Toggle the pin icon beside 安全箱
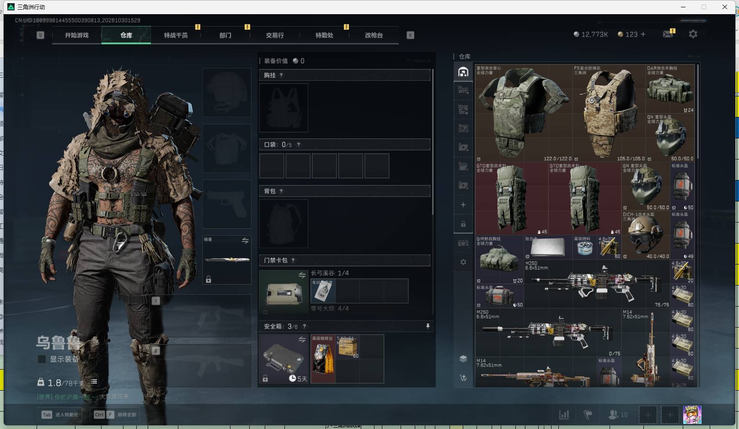The width and height of the screenshot is (739, 429). 428,326
